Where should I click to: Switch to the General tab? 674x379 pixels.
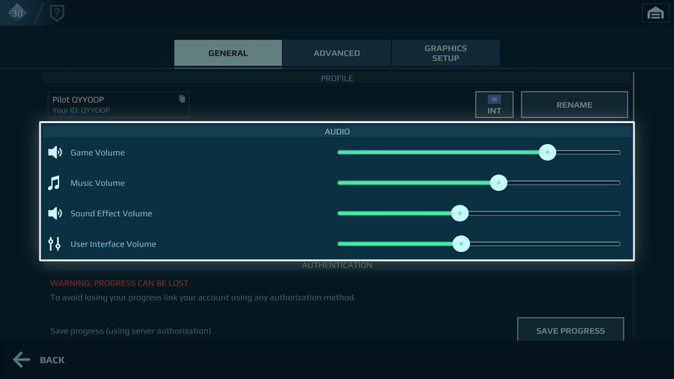click(228, 53)
